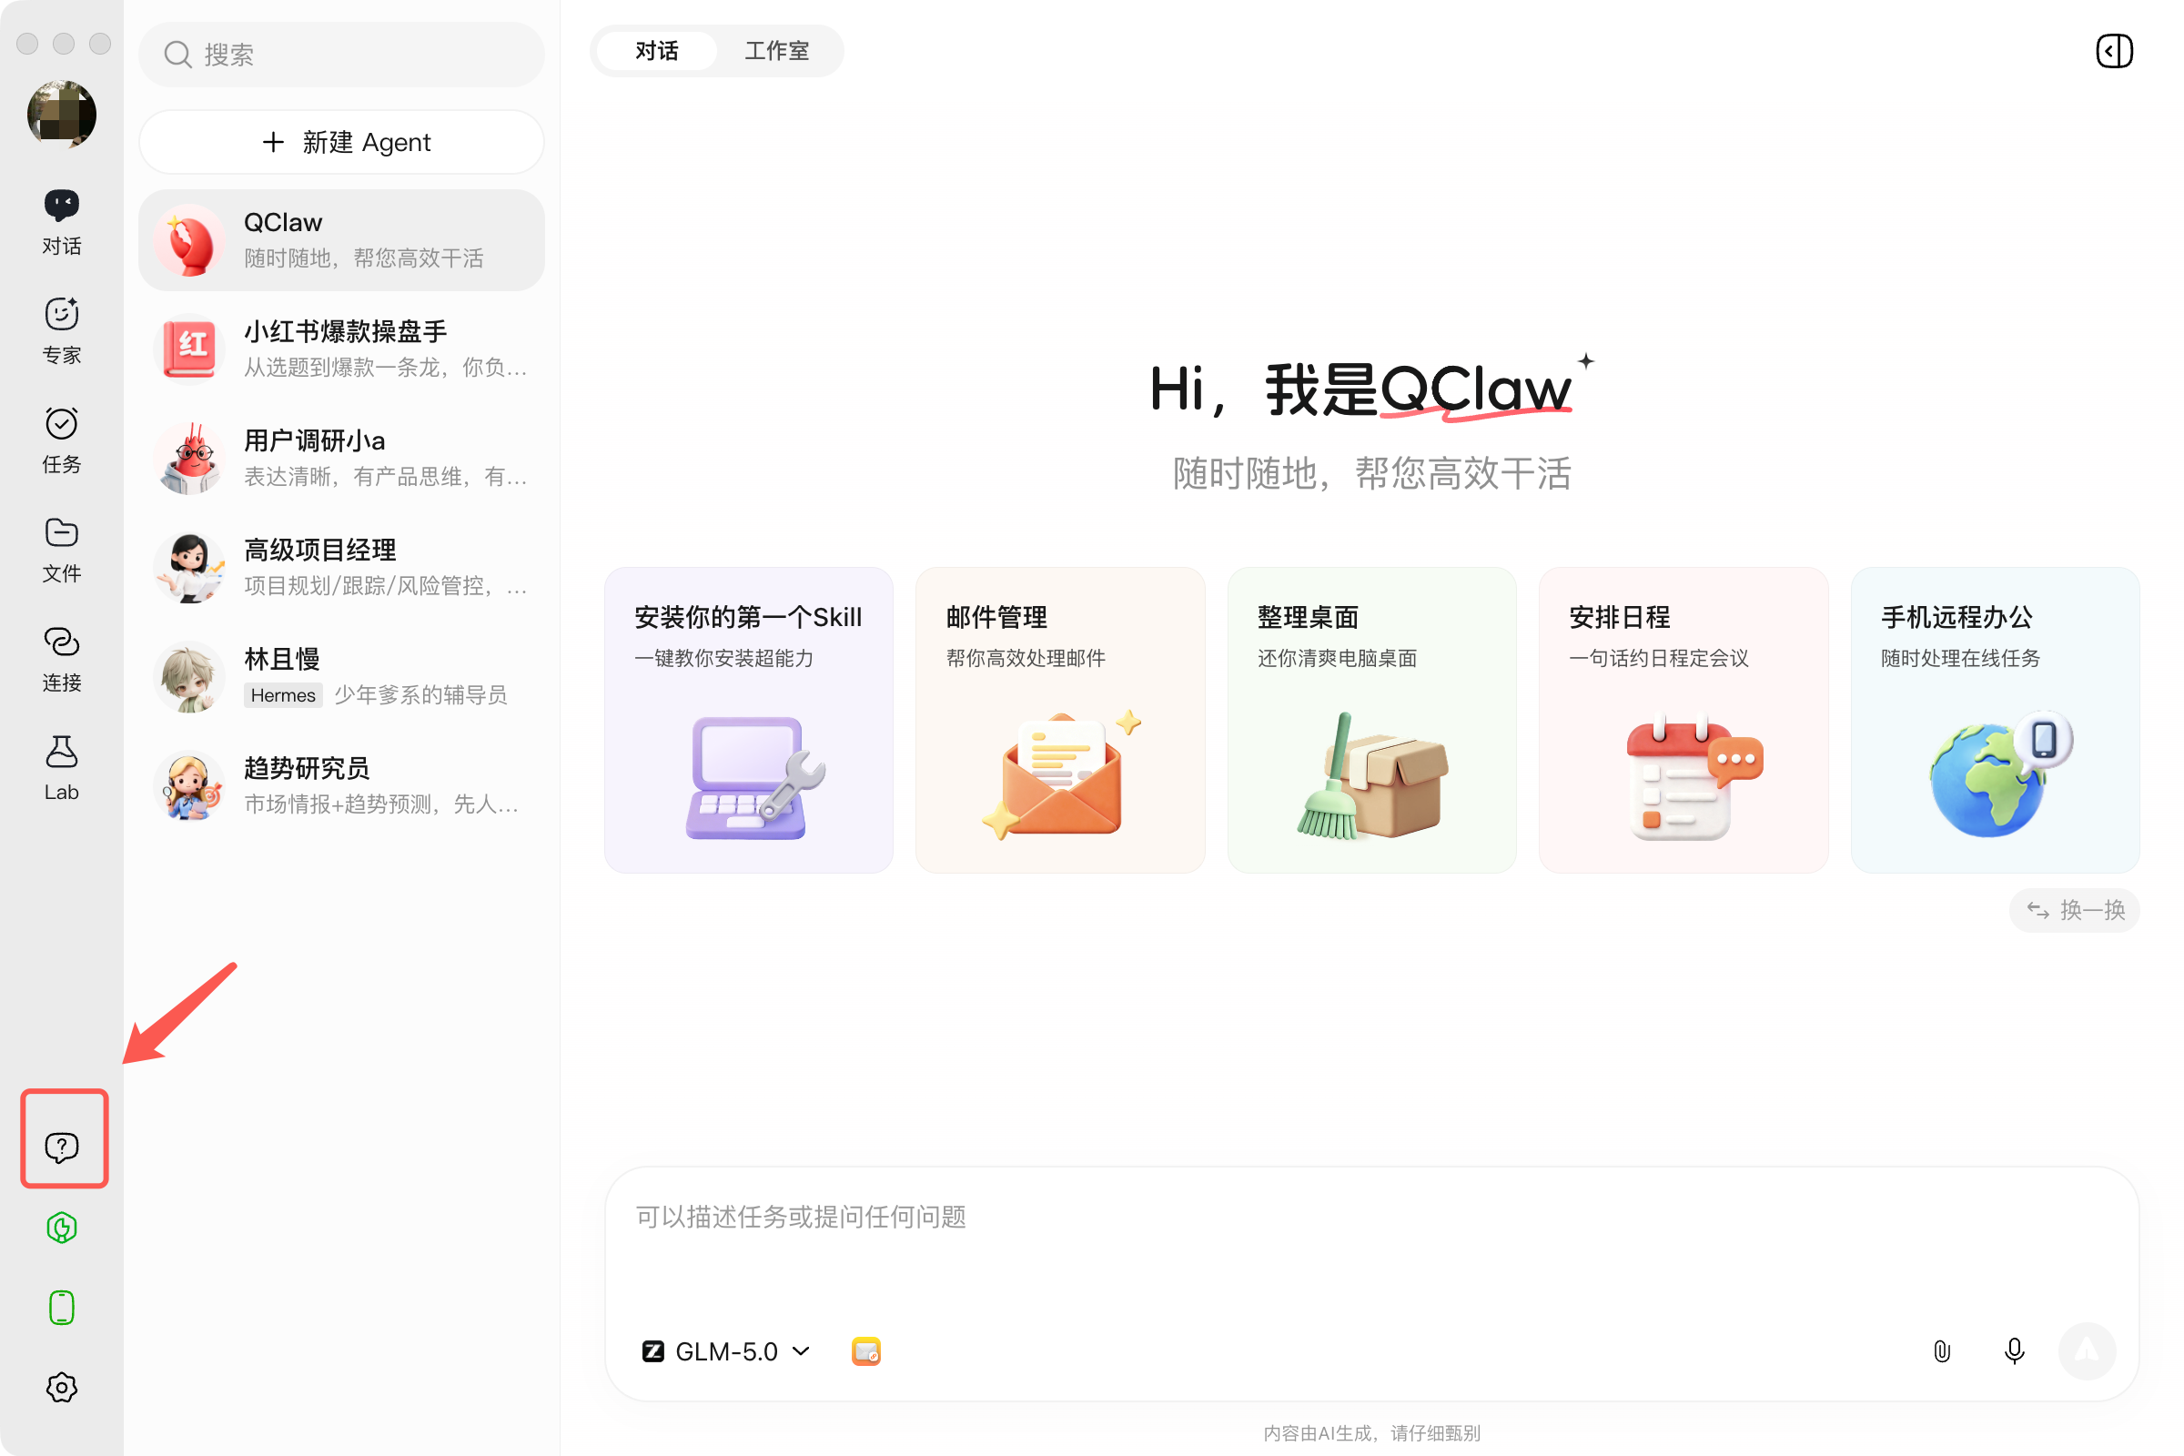2184x1456 pixels.
Task: Open the GLM-5.0 model dropdown
Action: pos(726,1351)
